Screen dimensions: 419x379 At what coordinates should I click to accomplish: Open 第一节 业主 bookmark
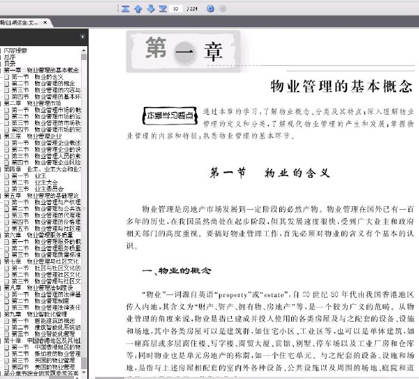[x=29, y=176]
